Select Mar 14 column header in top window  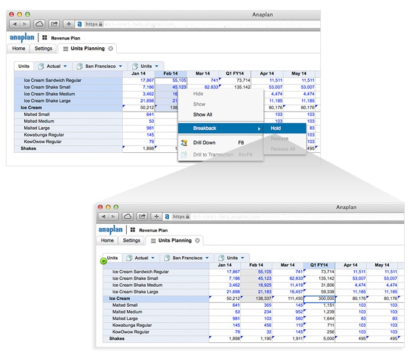[x=202, y=74]
